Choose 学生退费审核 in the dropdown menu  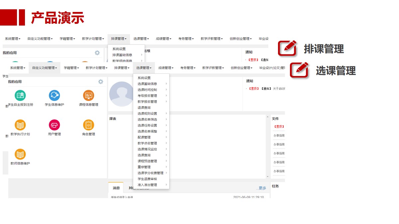pyautogui.click(x=147, y=179)
